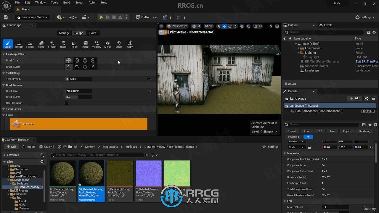This screenshot has height=213, width=379.
Task: Choose the circle brush type
Action: point(69,60)
